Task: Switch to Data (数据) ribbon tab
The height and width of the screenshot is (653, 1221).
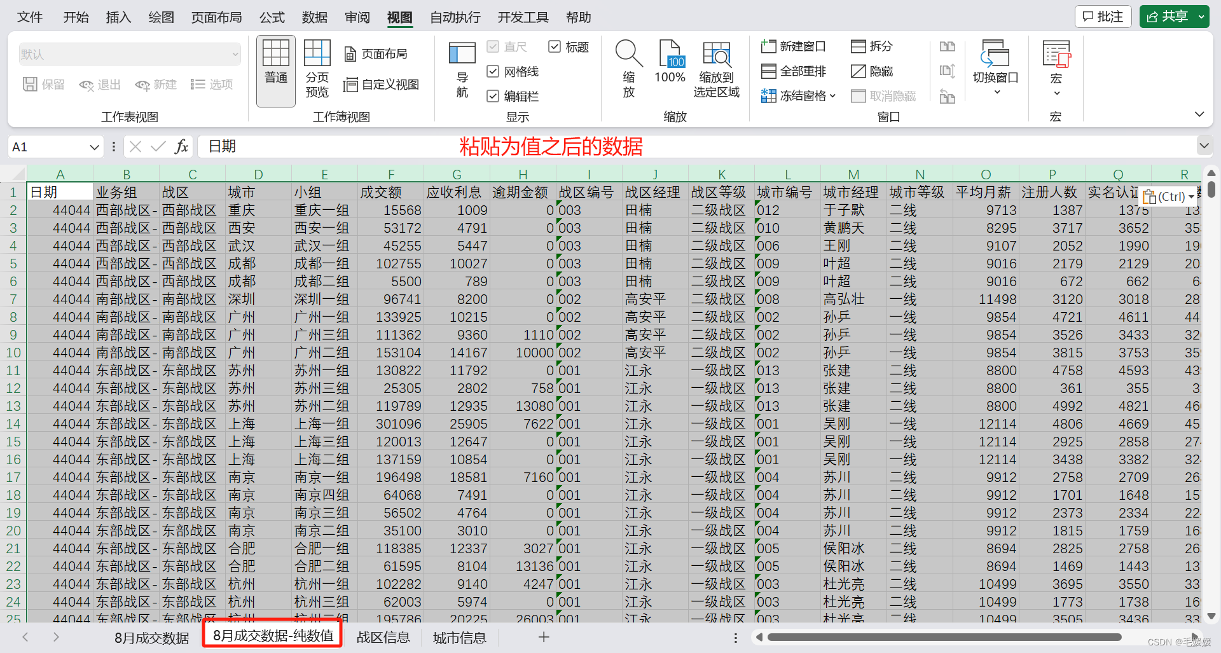Action: coord(315,17)
